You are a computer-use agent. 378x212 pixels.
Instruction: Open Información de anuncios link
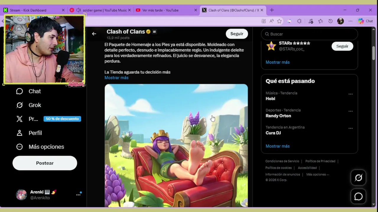(x=283, y=174)
